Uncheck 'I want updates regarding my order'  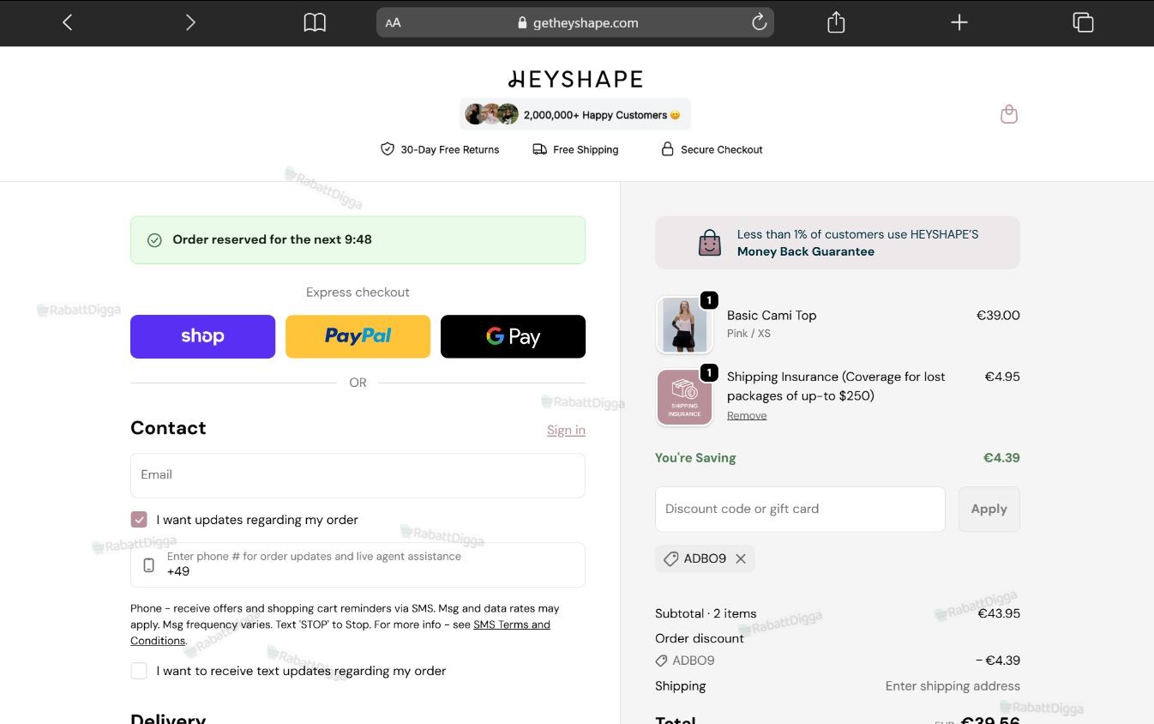139,520
